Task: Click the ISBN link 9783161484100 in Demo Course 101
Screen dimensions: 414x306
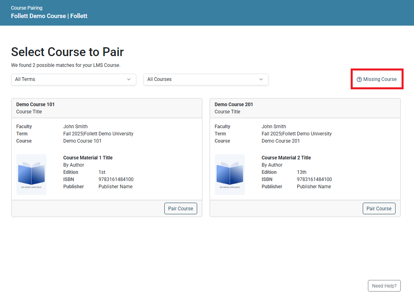Action: pyautogui.click(x=115, y=179)
